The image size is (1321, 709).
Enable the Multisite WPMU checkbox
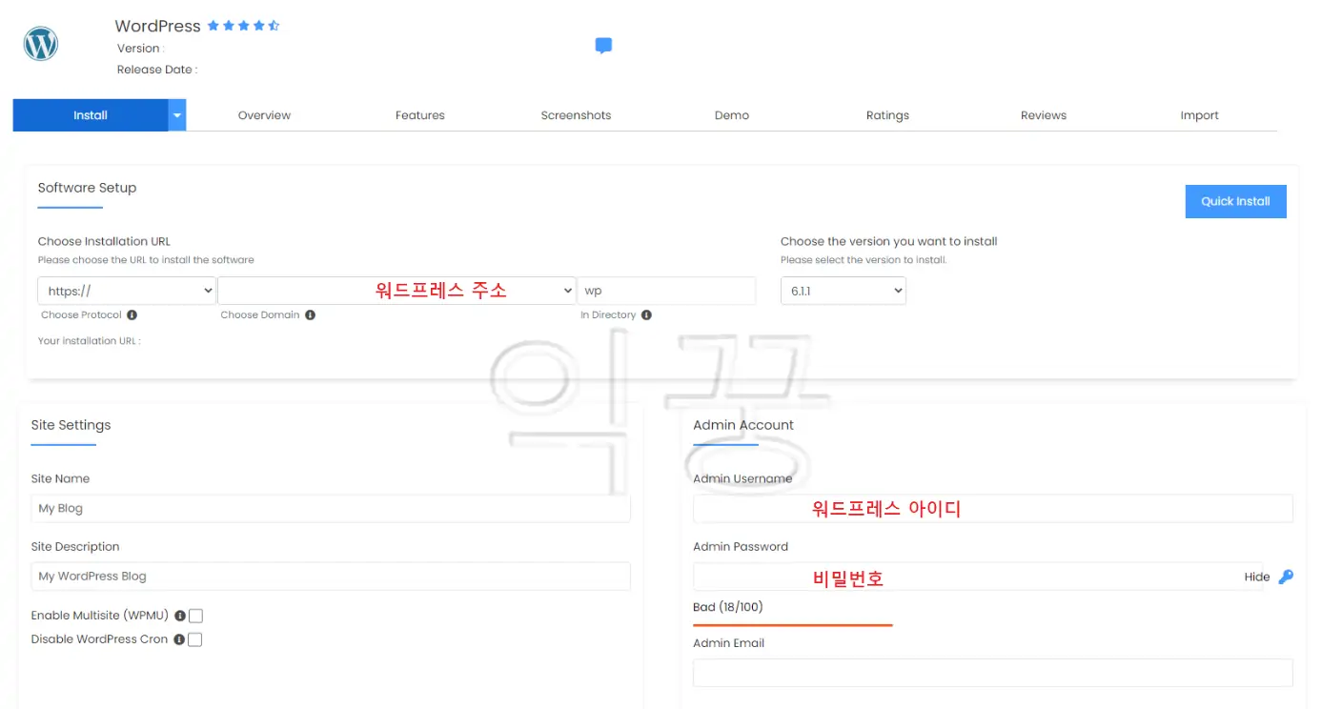click(195, 616)
